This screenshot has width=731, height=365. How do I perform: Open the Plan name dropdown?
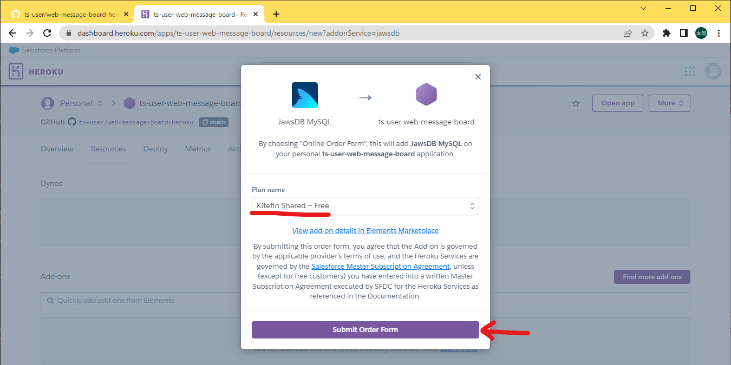[x=365, y=205]
